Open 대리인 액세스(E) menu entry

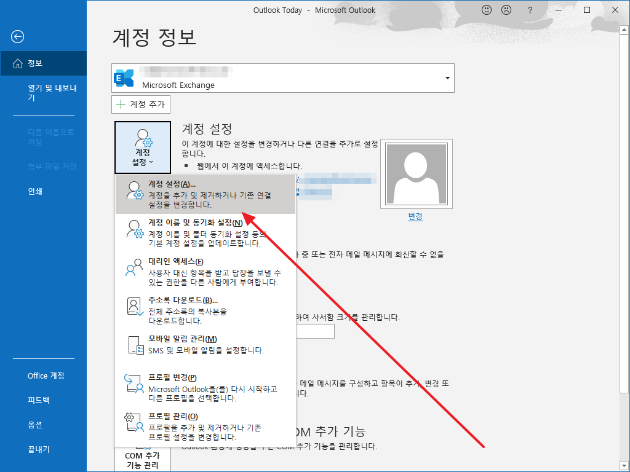tap(205, 272)
